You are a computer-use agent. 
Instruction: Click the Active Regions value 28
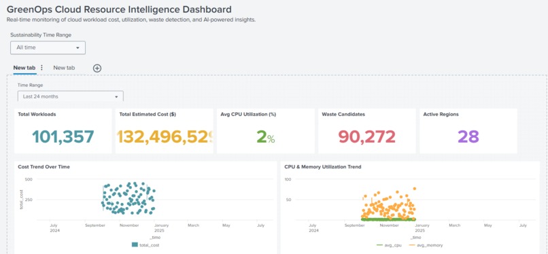coord(468,137)
